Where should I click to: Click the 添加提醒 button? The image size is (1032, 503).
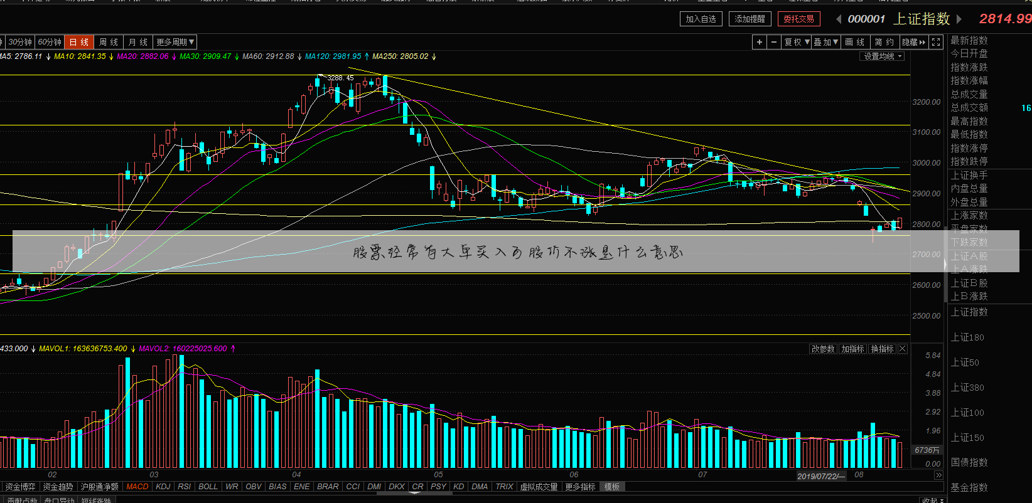(x=750, y=19)
